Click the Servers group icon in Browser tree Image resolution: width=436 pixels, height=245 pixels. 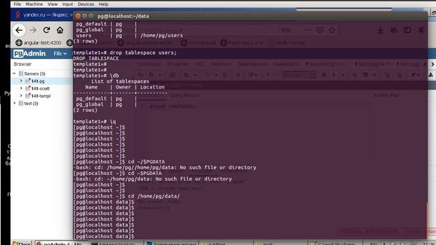click(21, 73)
